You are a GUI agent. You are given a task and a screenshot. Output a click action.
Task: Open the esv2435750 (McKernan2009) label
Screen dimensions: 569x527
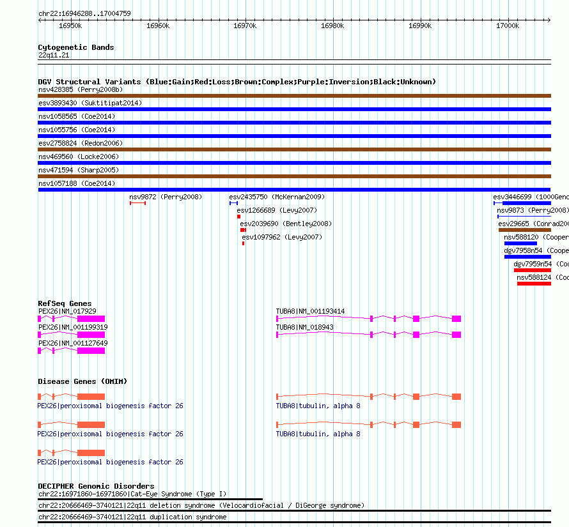click(277, 197)
